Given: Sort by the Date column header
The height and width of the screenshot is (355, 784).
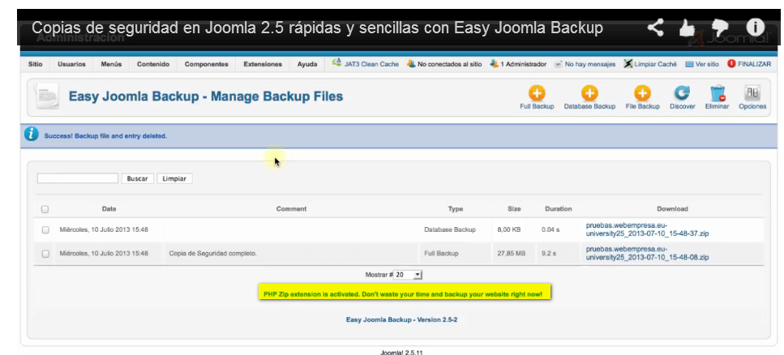Looking at the screenshot, I should click(109, 208).
